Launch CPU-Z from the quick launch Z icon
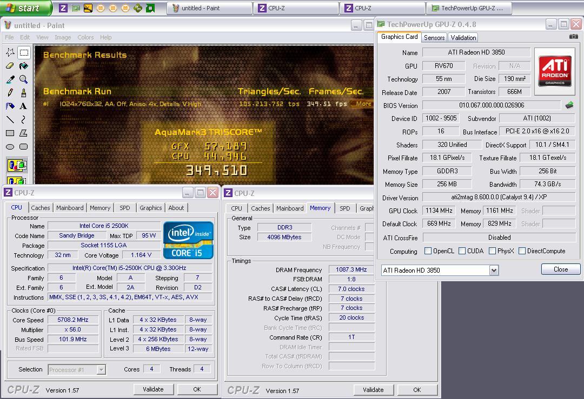This screenshot has height=399, width=584. coord(63,8)
